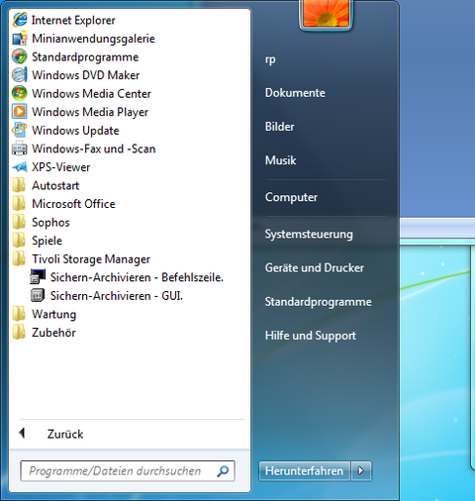Collapse the Tivoli Storage Manager folder label
Viewport: 475px width, 501px height.
[x=91, y=259]
